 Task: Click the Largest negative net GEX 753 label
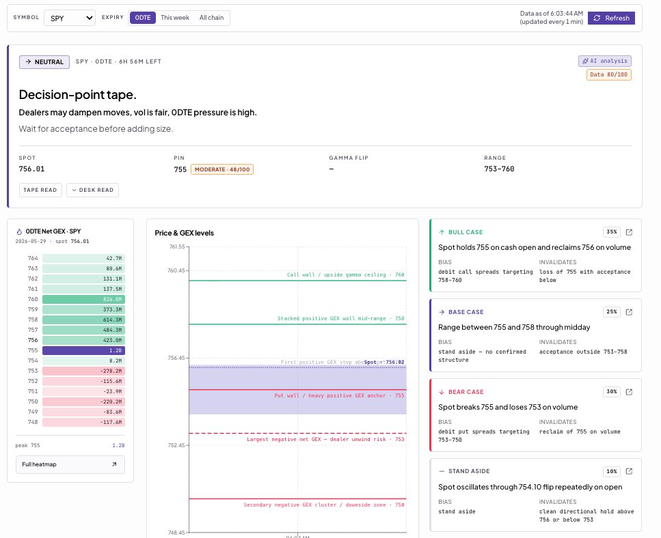tap(325, 439)
